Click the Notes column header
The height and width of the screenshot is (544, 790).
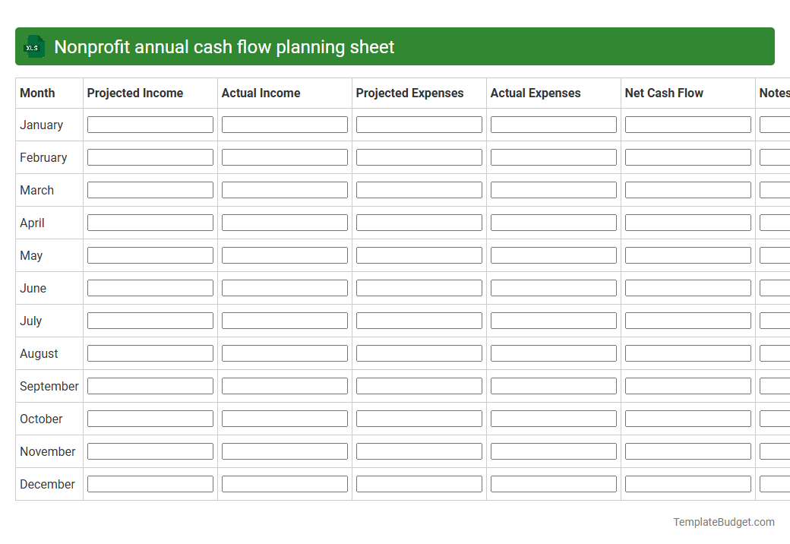tap(774, 93)
